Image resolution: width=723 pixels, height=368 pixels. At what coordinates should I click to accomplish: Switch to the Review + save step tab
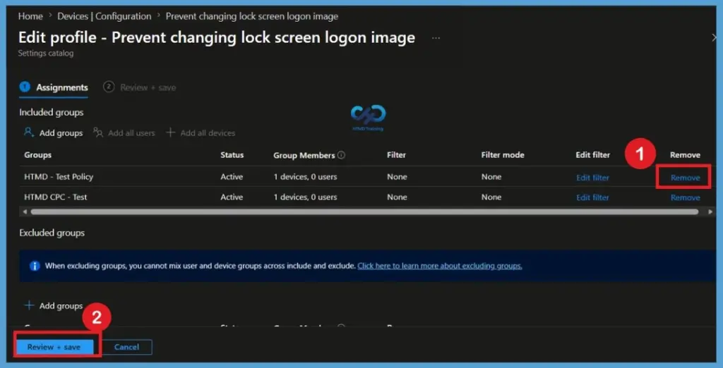(140, 87)
